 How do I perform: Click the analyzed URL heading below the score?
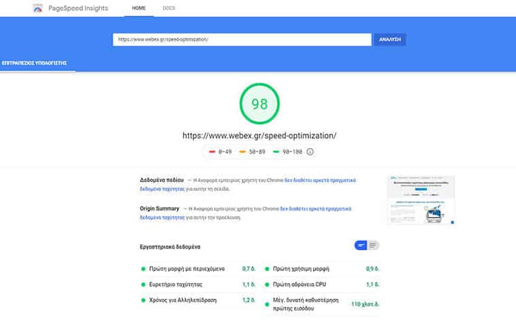point(259,136)
